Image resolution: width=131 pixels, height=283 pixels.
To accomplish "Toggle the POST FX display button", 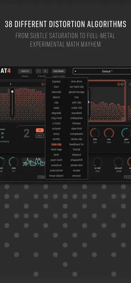I will [x=25, y=71].
